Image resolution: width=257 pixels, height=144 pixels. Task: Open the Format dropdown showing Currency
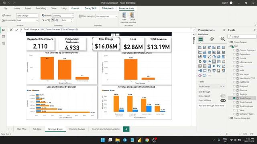coord(63,16)
